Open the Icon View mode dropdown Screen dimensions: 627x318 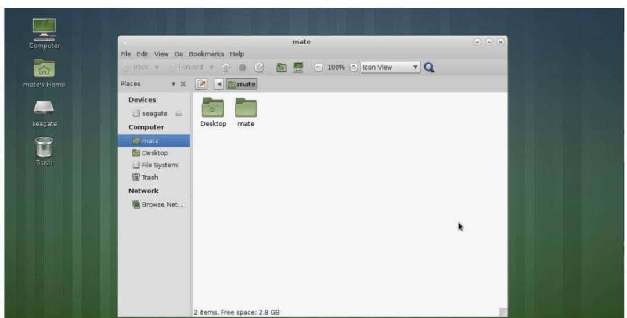coord(390,67)
